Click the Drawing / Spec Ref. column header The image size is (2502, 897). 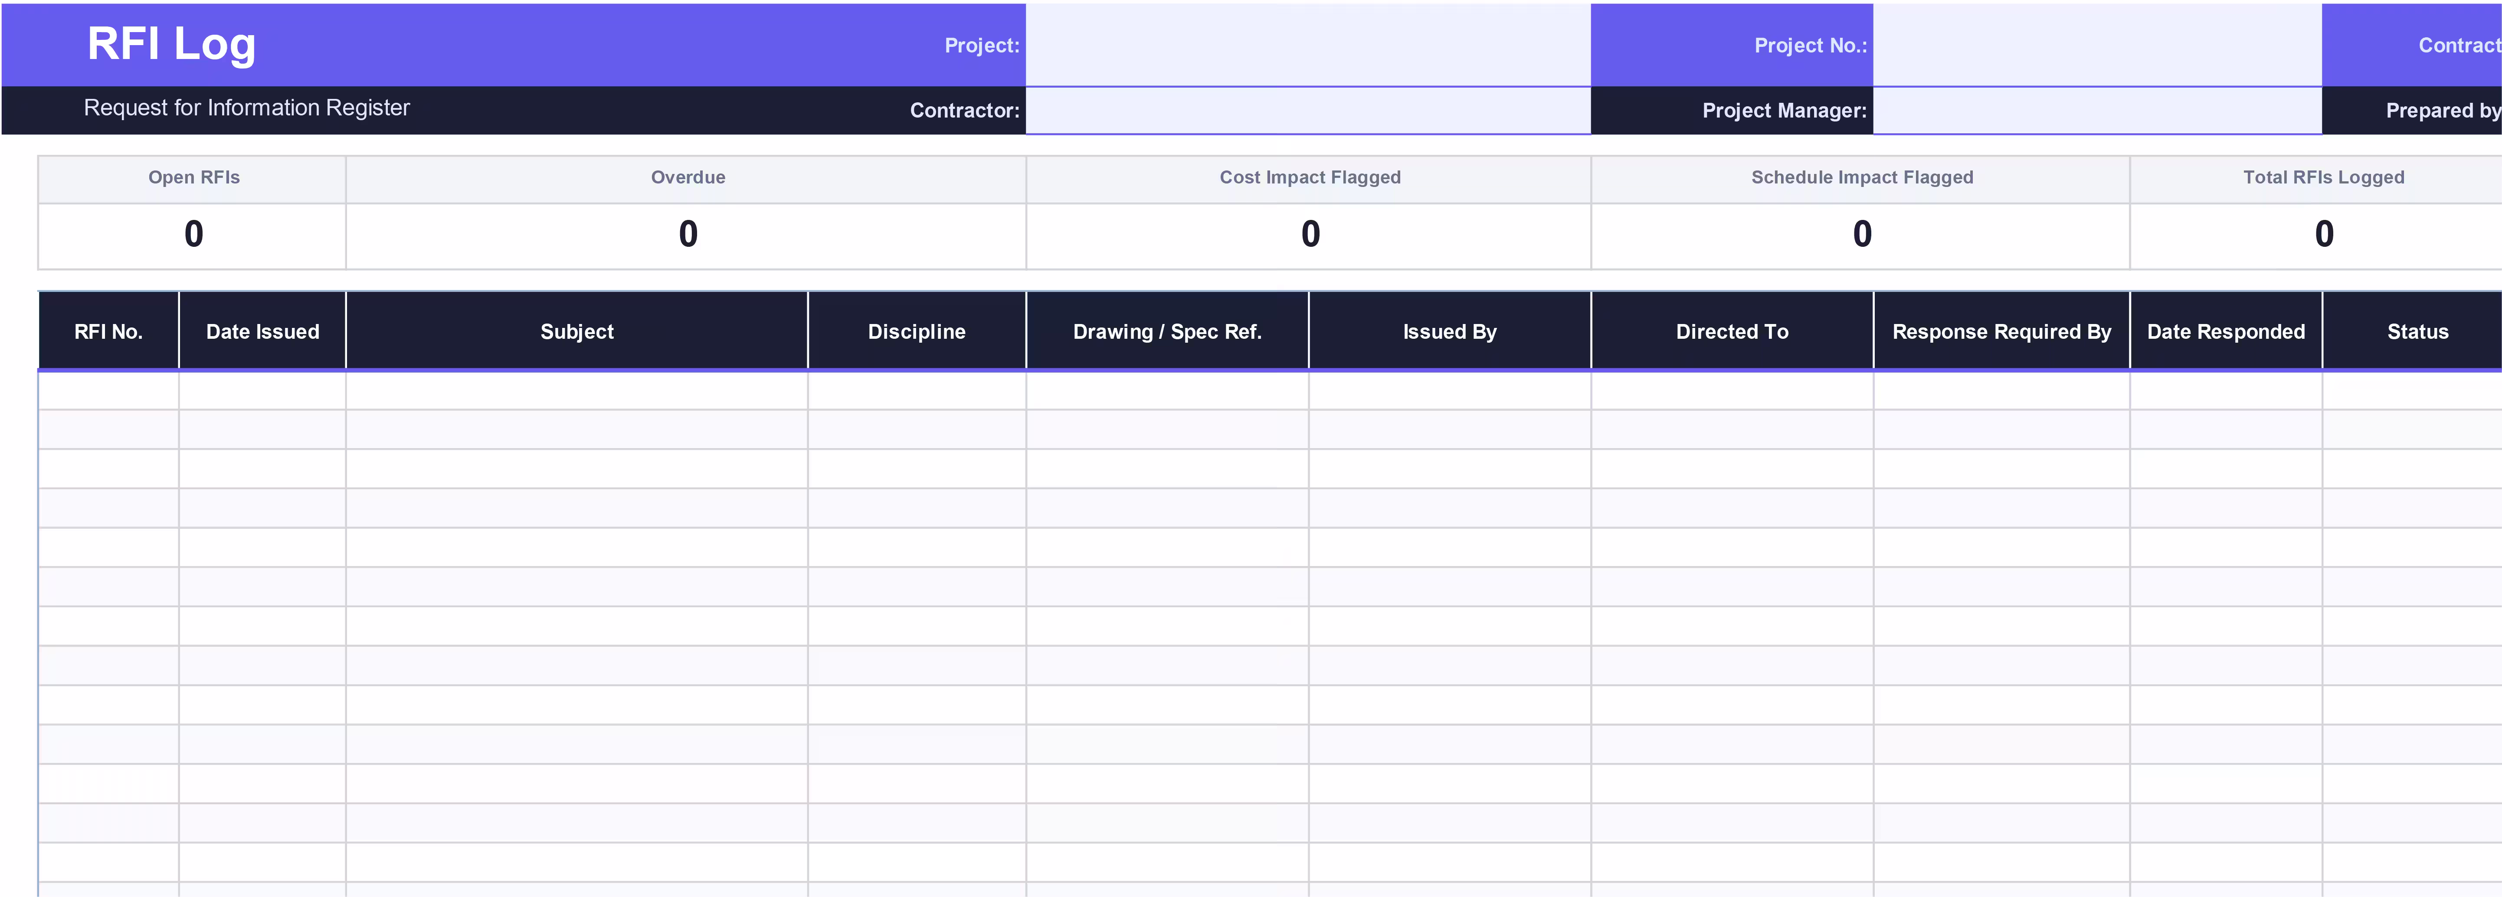(1167, 332)
